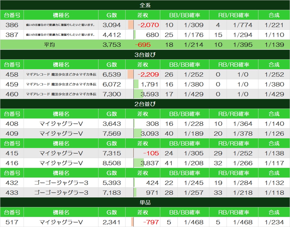
Task: Select machine number 517
Action: pos(12,222)
